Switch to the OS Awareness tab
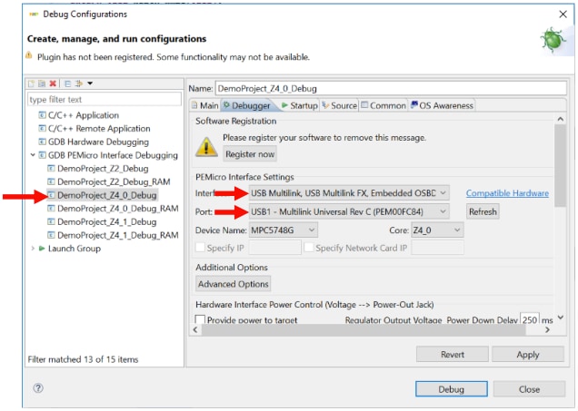Image resolution: width=578 pixels, height=411 pixels. click(442, 105)
